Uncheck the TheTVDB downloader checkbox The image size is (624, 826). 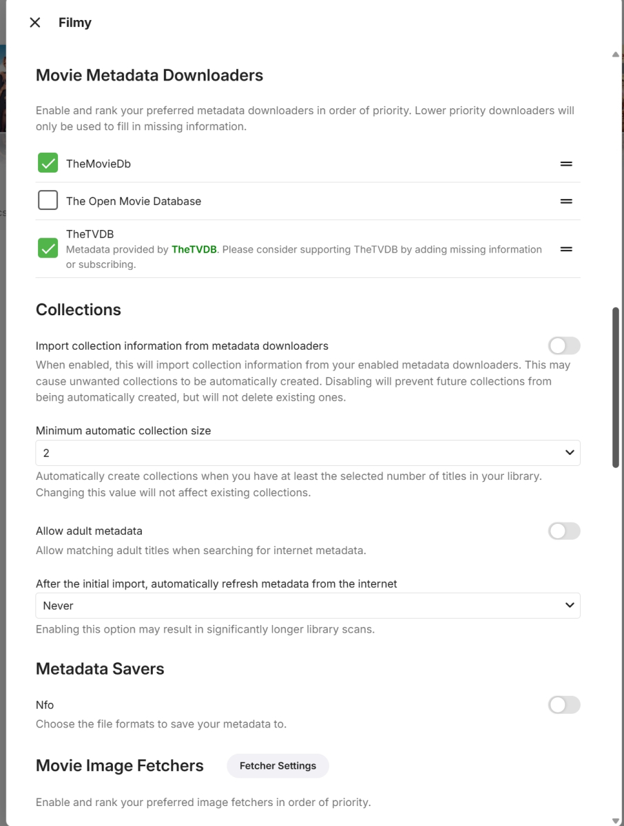(x=48, y=249)
